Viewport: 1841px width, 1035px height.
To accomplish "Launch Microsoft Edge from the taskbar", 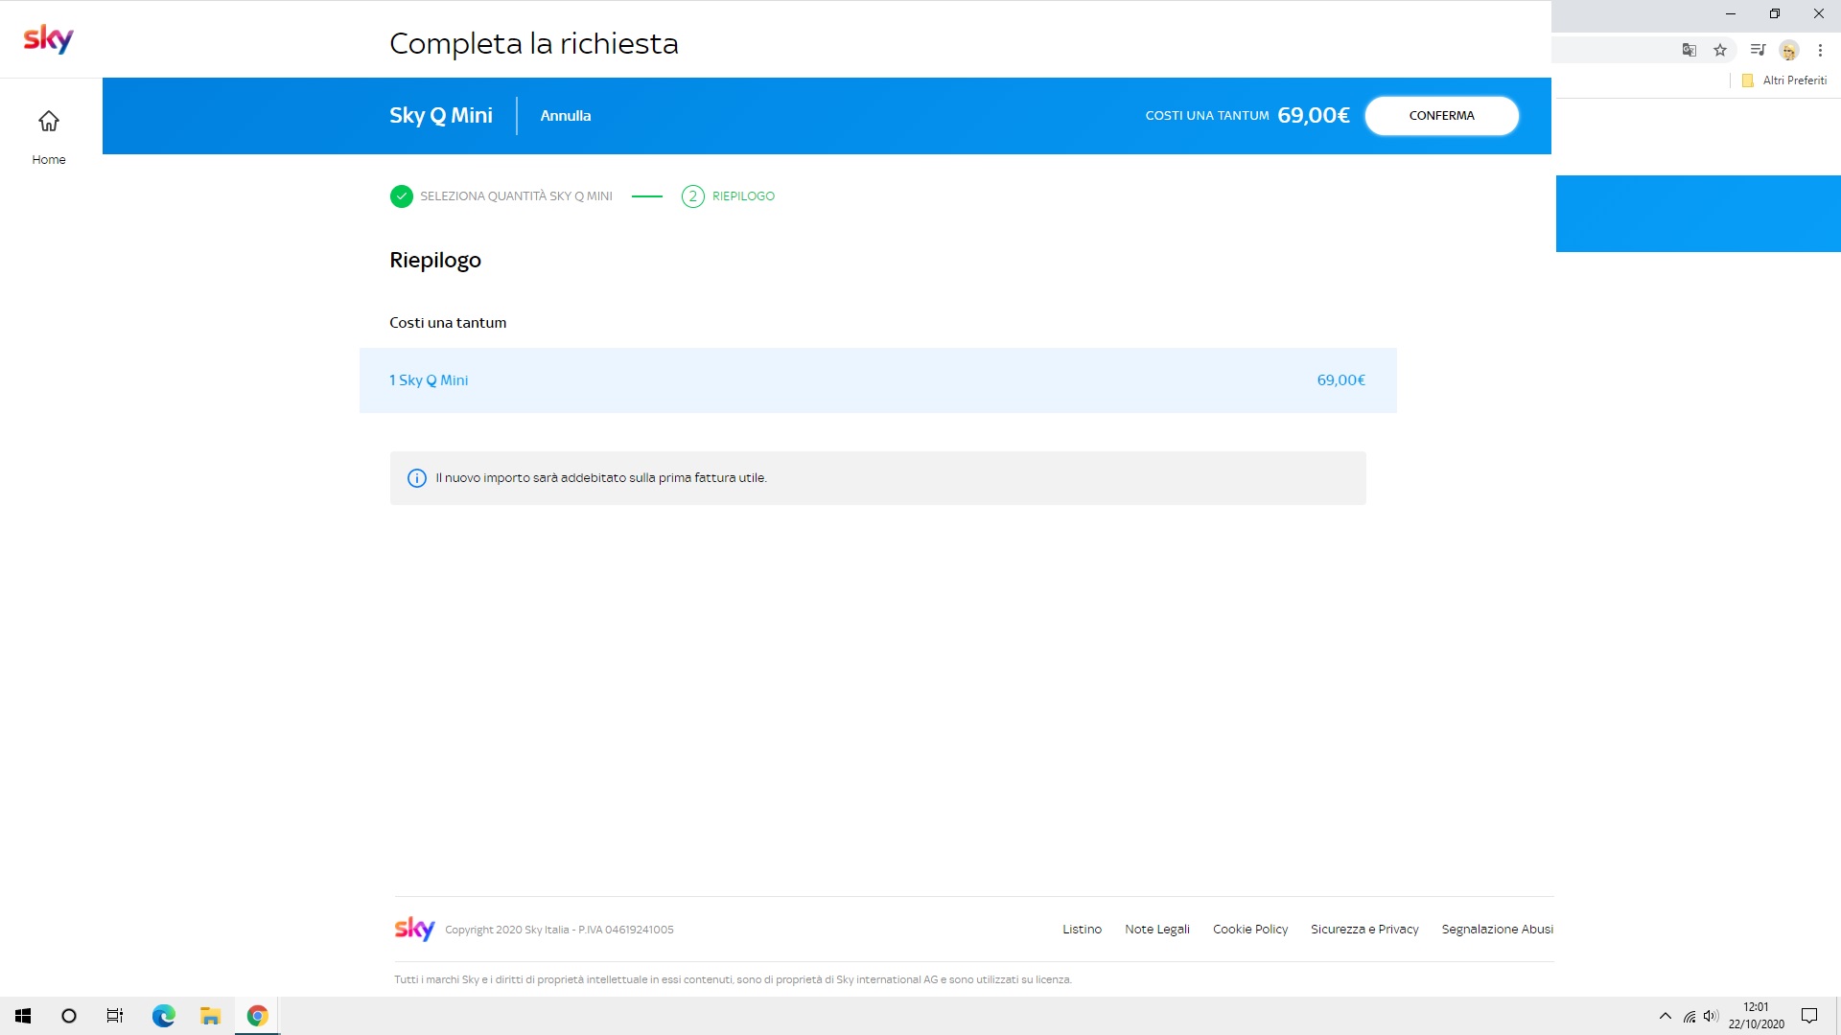I will [164, 1016].
